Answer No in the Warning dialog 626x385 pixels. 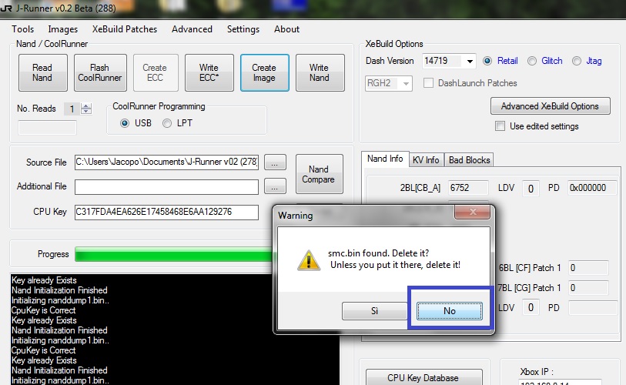pos(450,311)
